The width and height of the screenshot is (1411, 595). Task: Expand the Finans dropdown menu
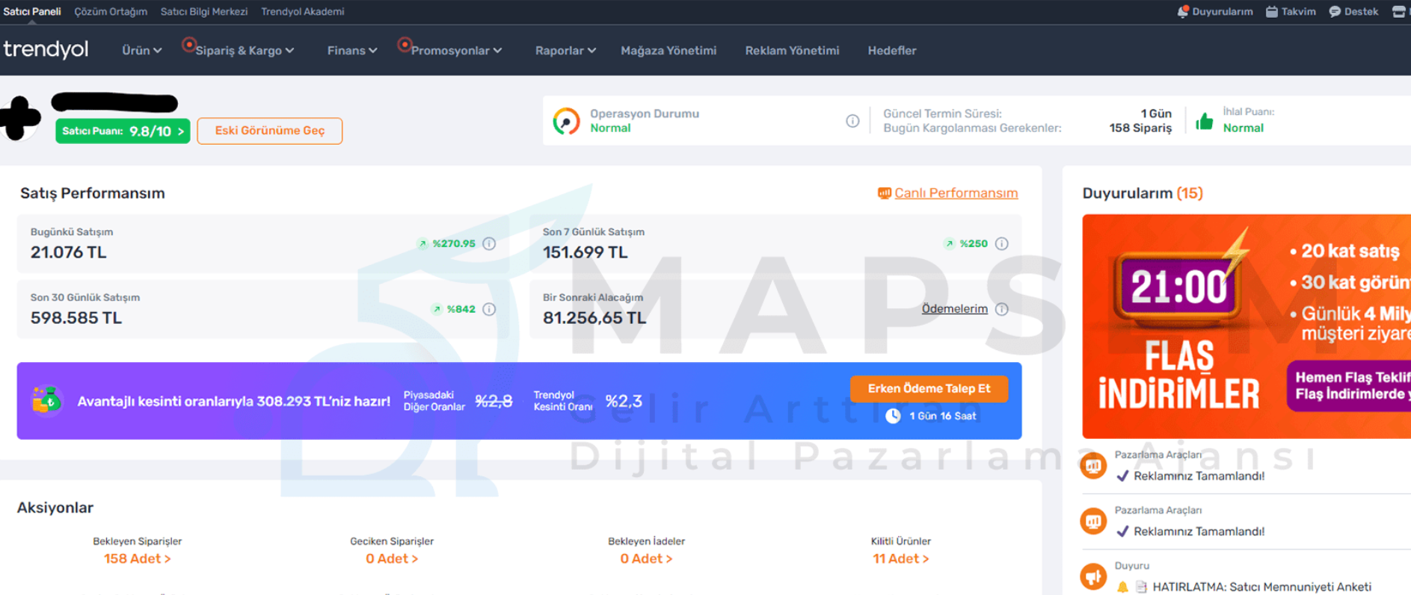(x=352, y=51)
